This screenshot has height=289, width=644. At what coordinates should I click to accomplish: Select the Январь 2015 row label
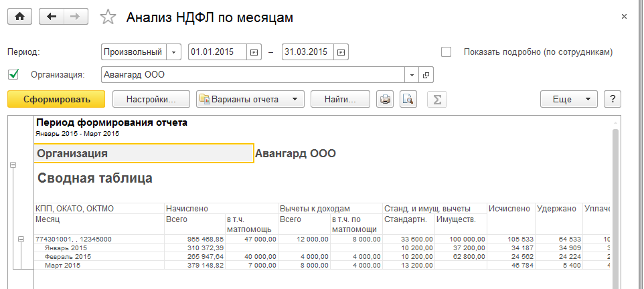coord(66,248)
